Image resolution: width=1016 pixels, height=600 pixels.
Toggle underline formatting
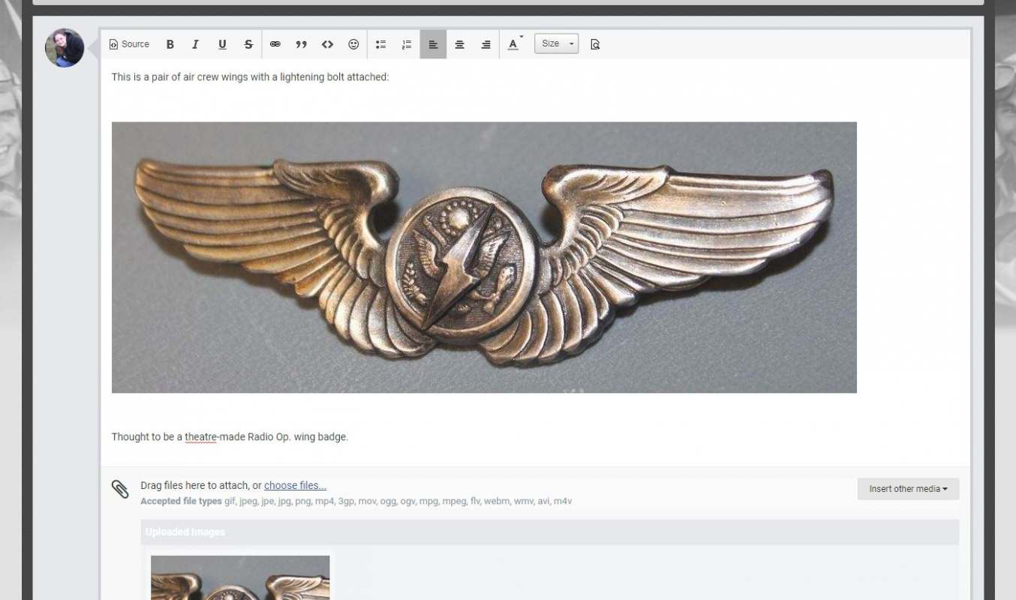(221, 44)
